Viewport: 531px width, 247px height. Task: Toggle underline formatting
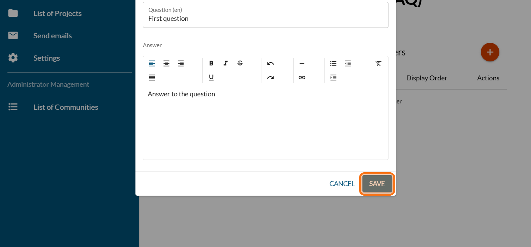(x=211, y=78)
